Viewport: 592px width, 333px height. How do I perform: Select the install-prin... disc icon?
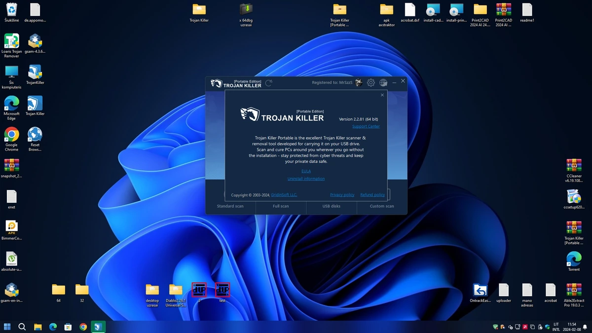click(456, 13)
